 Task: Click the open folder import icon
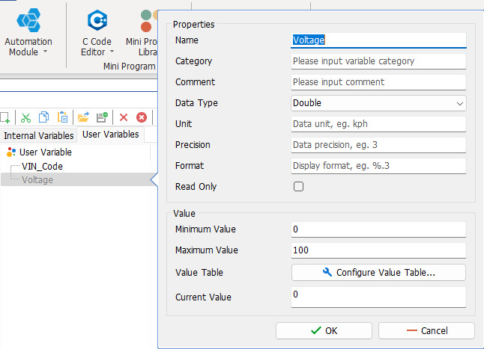83,117
